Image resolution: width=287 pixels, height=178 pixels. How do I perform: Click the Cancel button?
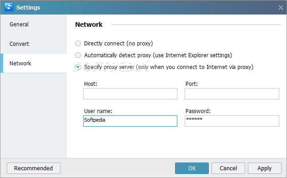coord(228,168)
